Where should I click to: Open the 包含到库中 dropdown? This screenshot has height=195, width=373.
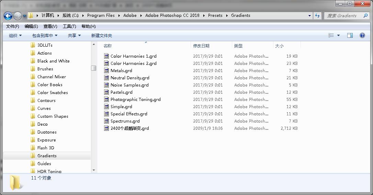[x=45, y=35]
